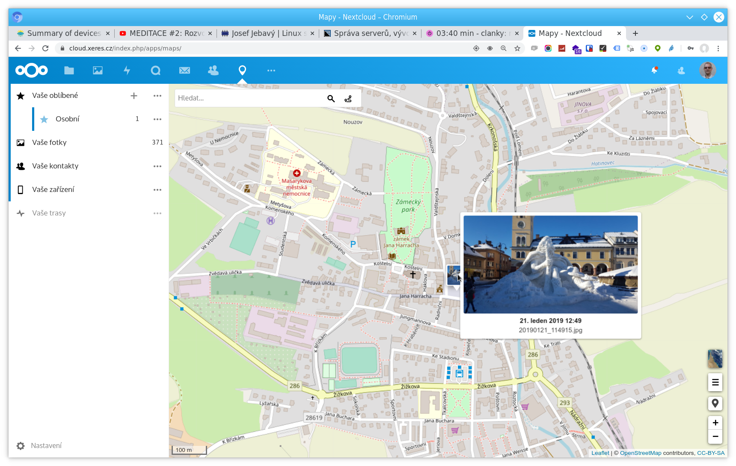Toggle Vaše zařízení layer in sidebar
This screenshot has height=466, width=736.
point(53,189)
